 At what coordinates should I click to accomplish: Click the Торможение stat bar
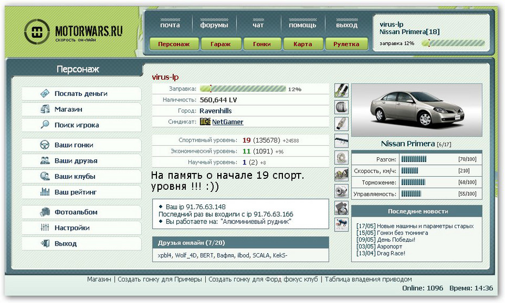coord(413,182)
